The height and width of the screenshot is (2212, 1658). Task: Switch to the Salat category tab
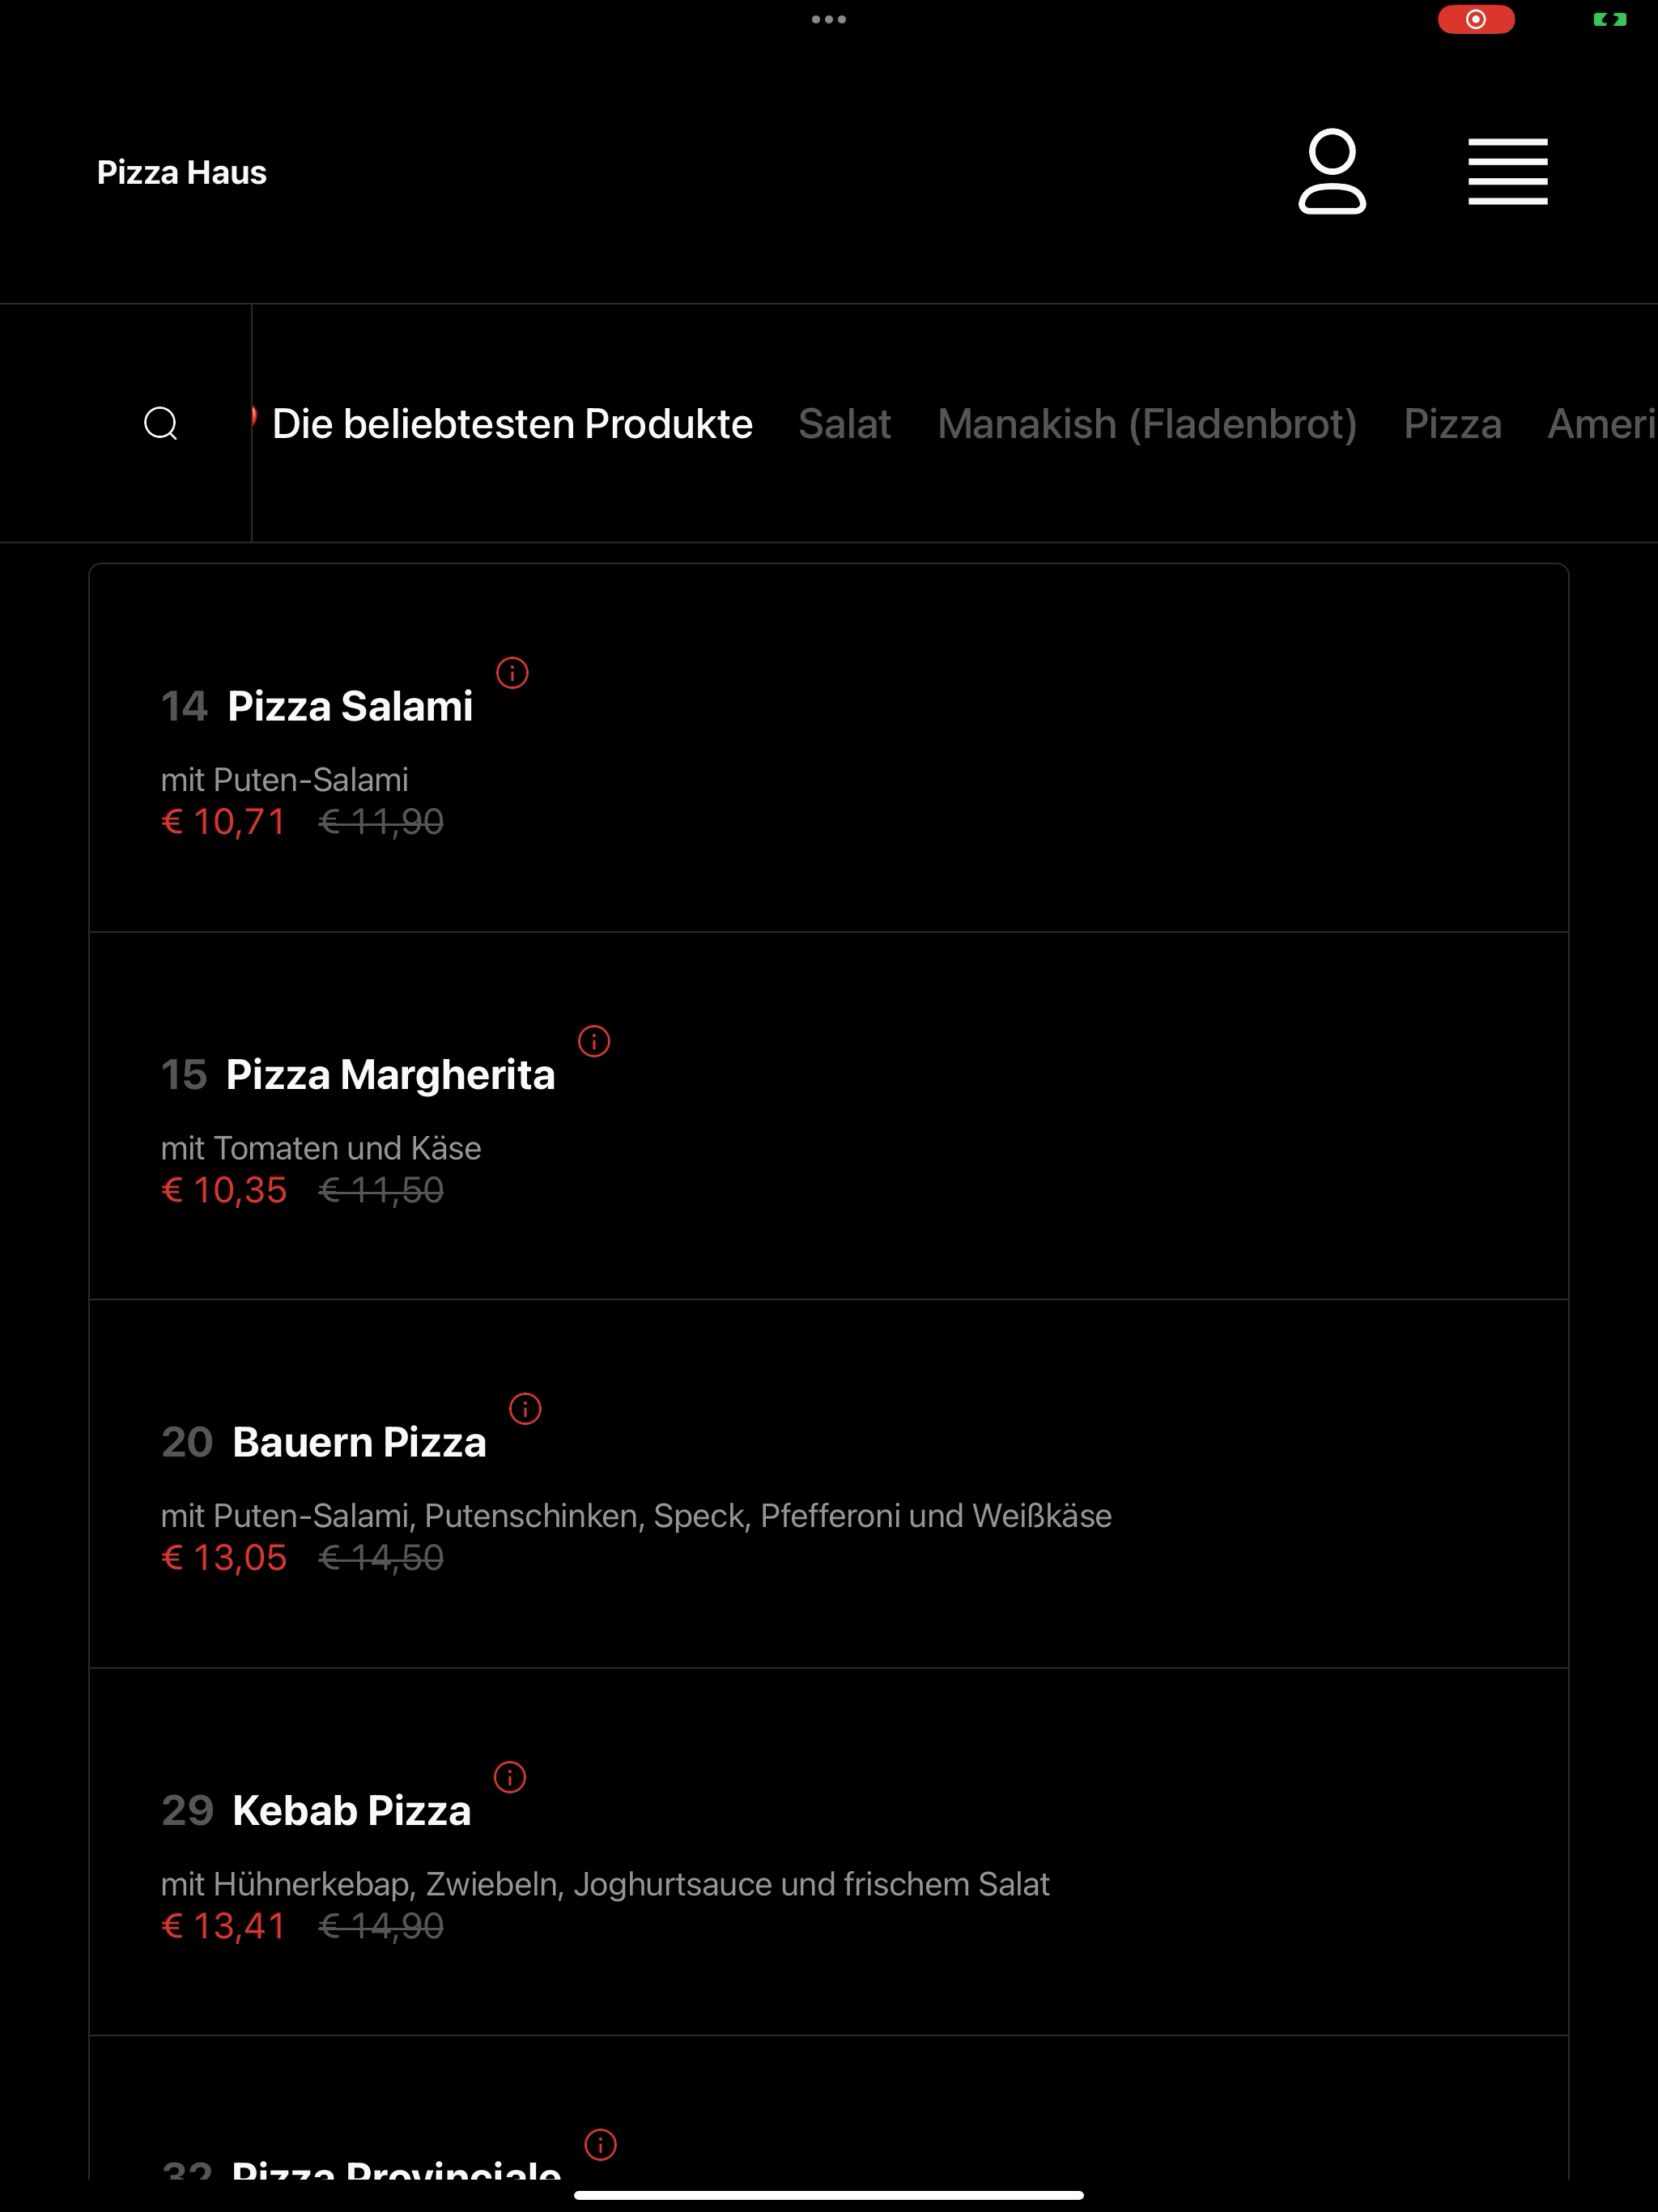[x=845, y=424]
